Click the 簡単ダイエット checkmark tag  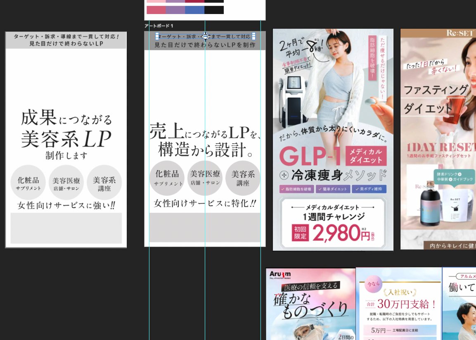pyautogui.click(x=333, y=189)
